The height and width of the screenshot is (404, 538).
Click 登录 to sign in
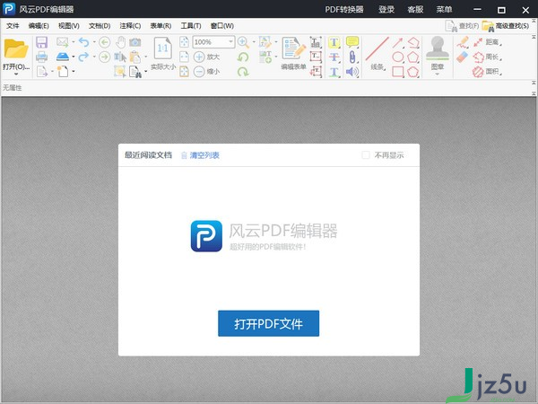coord(386,10)
